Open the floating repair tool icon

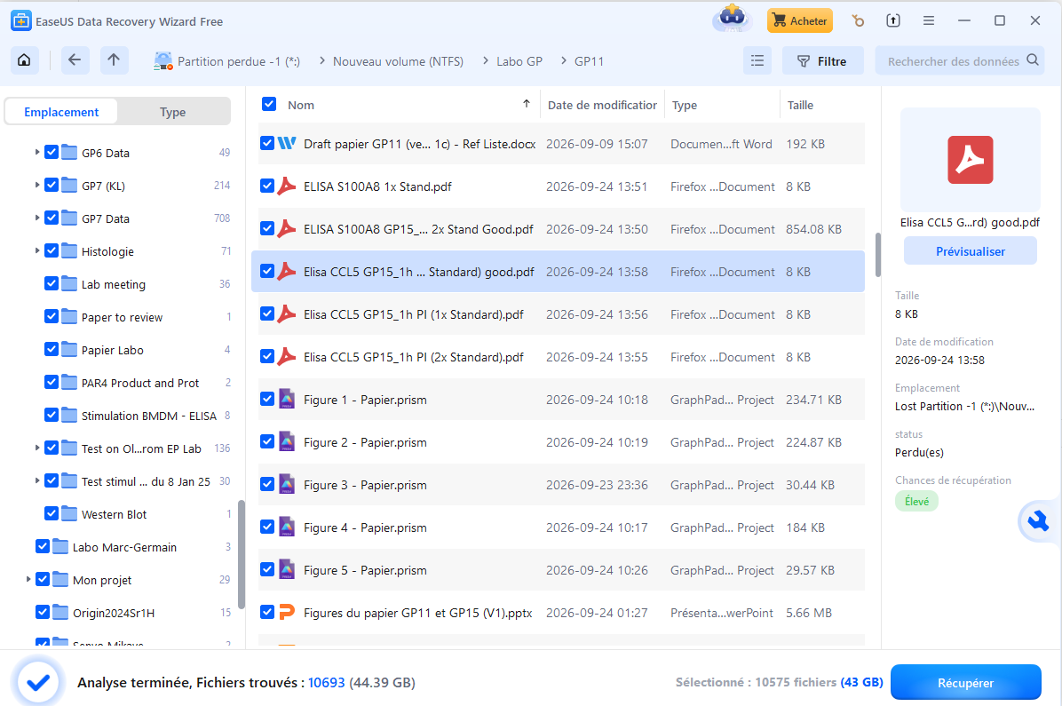point(1038,521)
